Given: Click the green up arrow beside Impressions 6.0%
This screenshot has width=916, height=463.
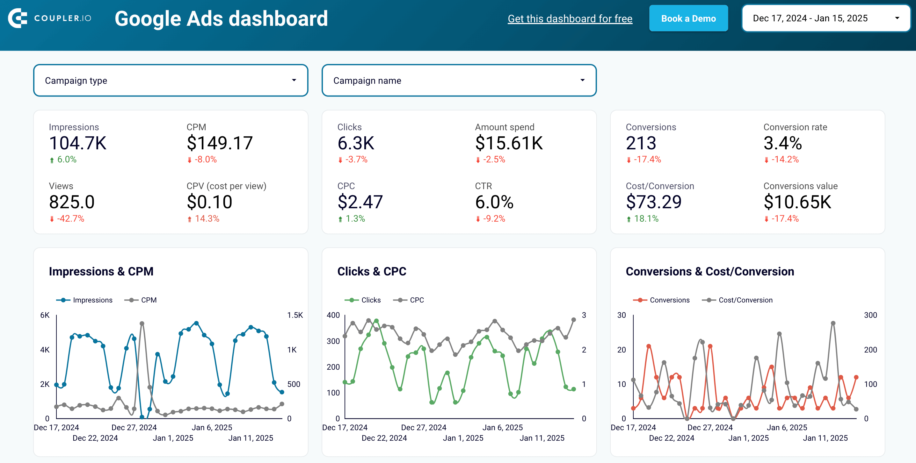Looking at the screenshot, I should tap(52, 160).
